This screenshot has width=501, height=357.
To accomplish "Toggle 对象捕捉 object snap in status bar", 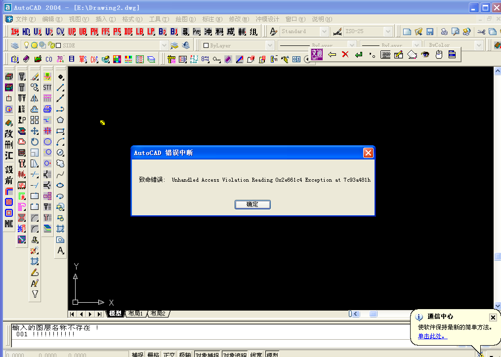I will click(x=207, y=355).
